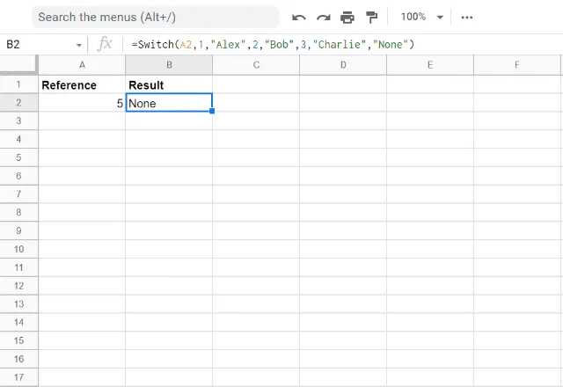The height and width of the screenshot is (387, 563).
Task: Select the Result header cell
Action: 169,84
